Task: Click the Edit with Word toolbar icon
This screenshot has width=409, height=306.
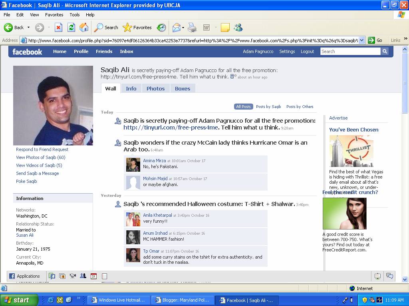Action: coord(206,27)
